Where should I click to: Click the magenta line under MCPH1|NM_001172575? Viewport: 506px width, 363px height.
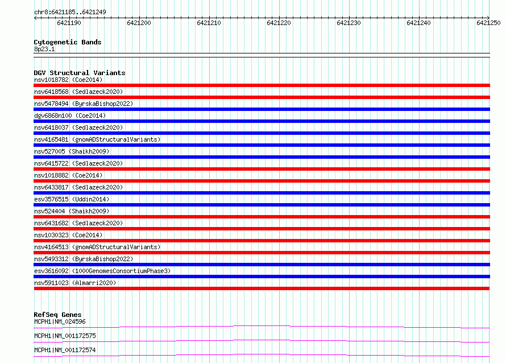pos(262,341)
